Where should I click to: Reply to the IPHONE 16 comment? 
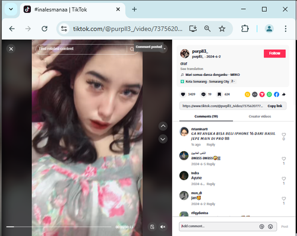211,145
